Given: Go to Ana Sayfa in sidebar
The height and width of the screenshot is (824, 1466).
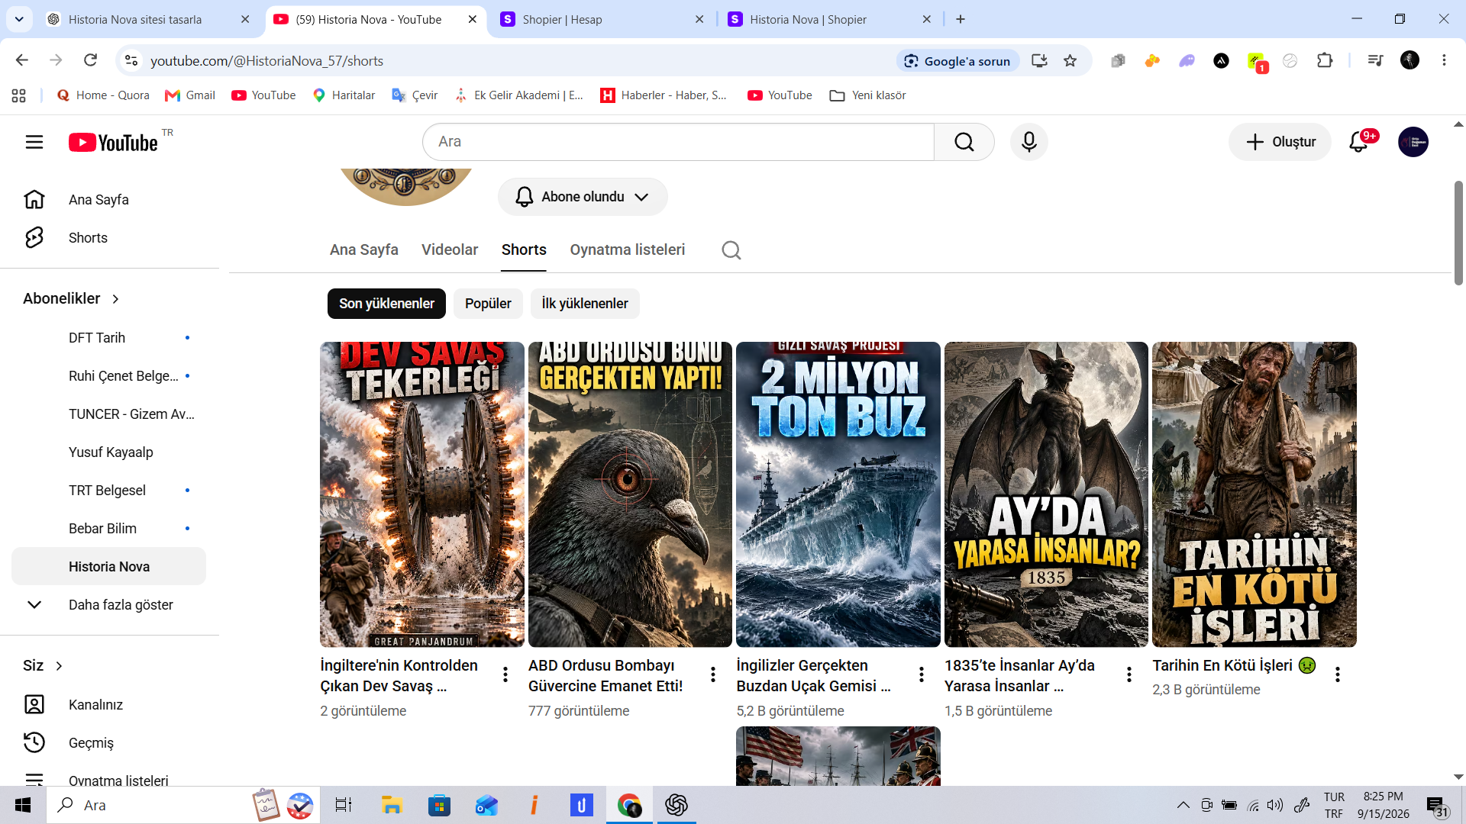Looking at the screenshot, I should pyautogui.click(x=110, y=200).
